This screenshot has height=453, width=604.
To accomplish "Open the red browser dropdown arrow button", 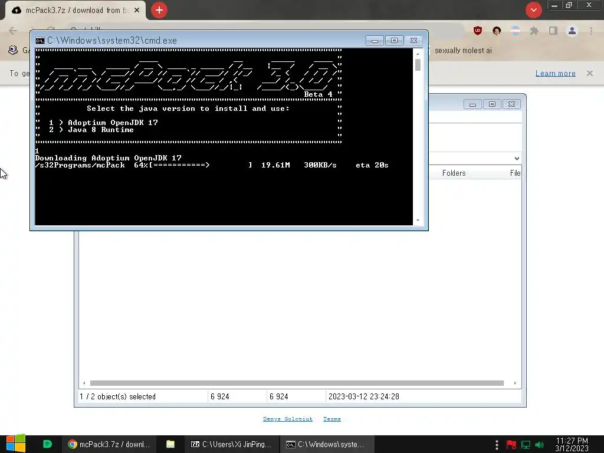I will point(533,10).
